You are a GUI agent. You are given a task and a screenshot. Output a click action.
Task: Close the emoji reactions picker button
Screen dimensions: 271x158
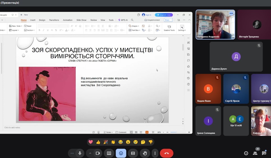(121, 153)
